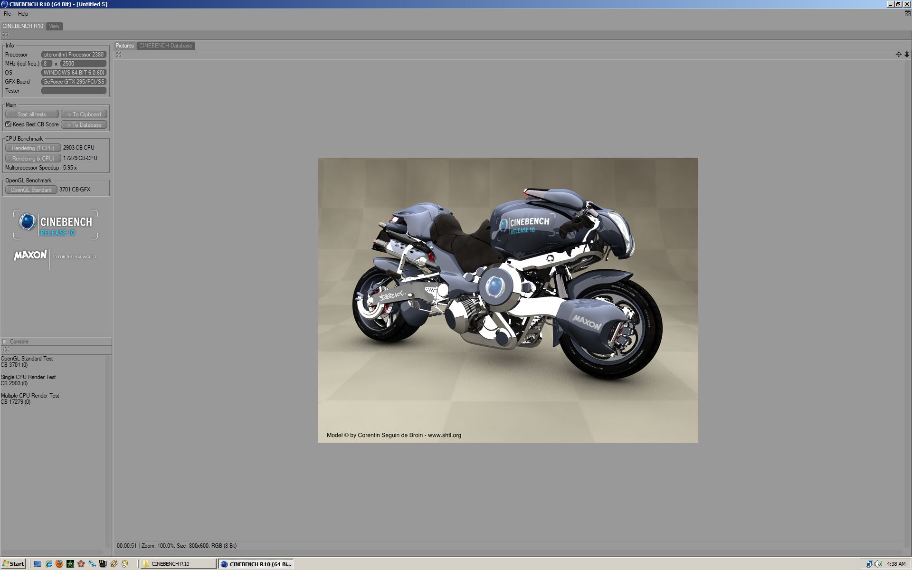Screen dimensions: 912x570
Task: Click the move view cross-arrows icon
Action: pos(898,54)
